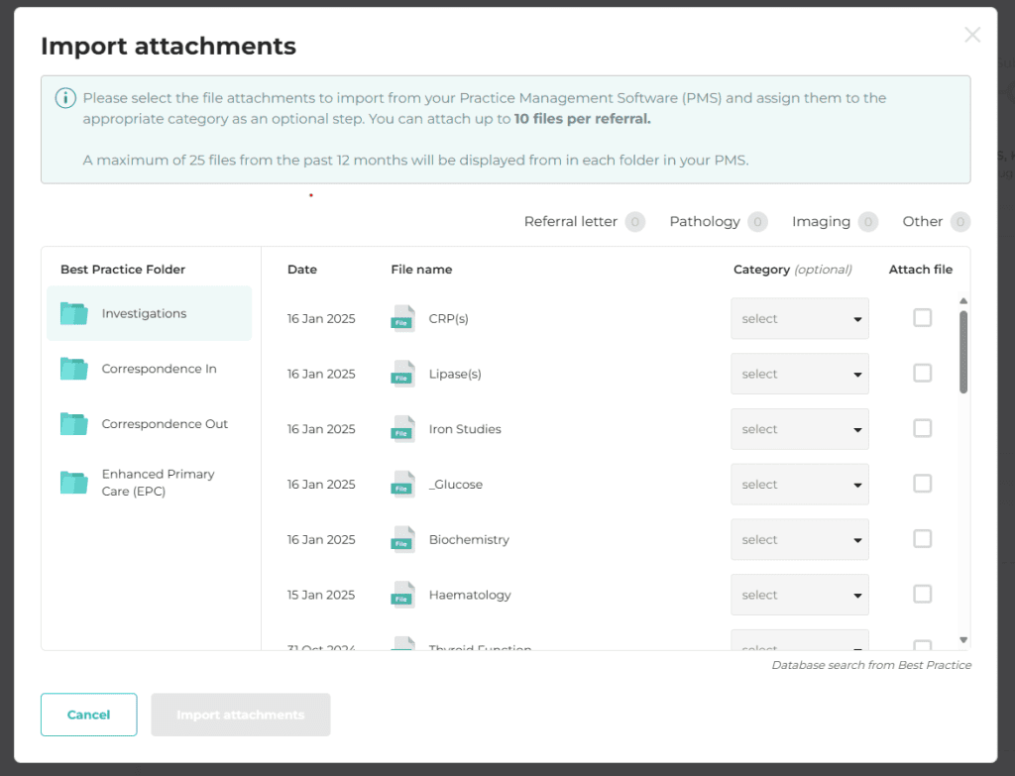The width and height of the screenshot is (1015, 776).
Task: Click the file list vertical scrollbar thumb
Action: coord(963,352)
